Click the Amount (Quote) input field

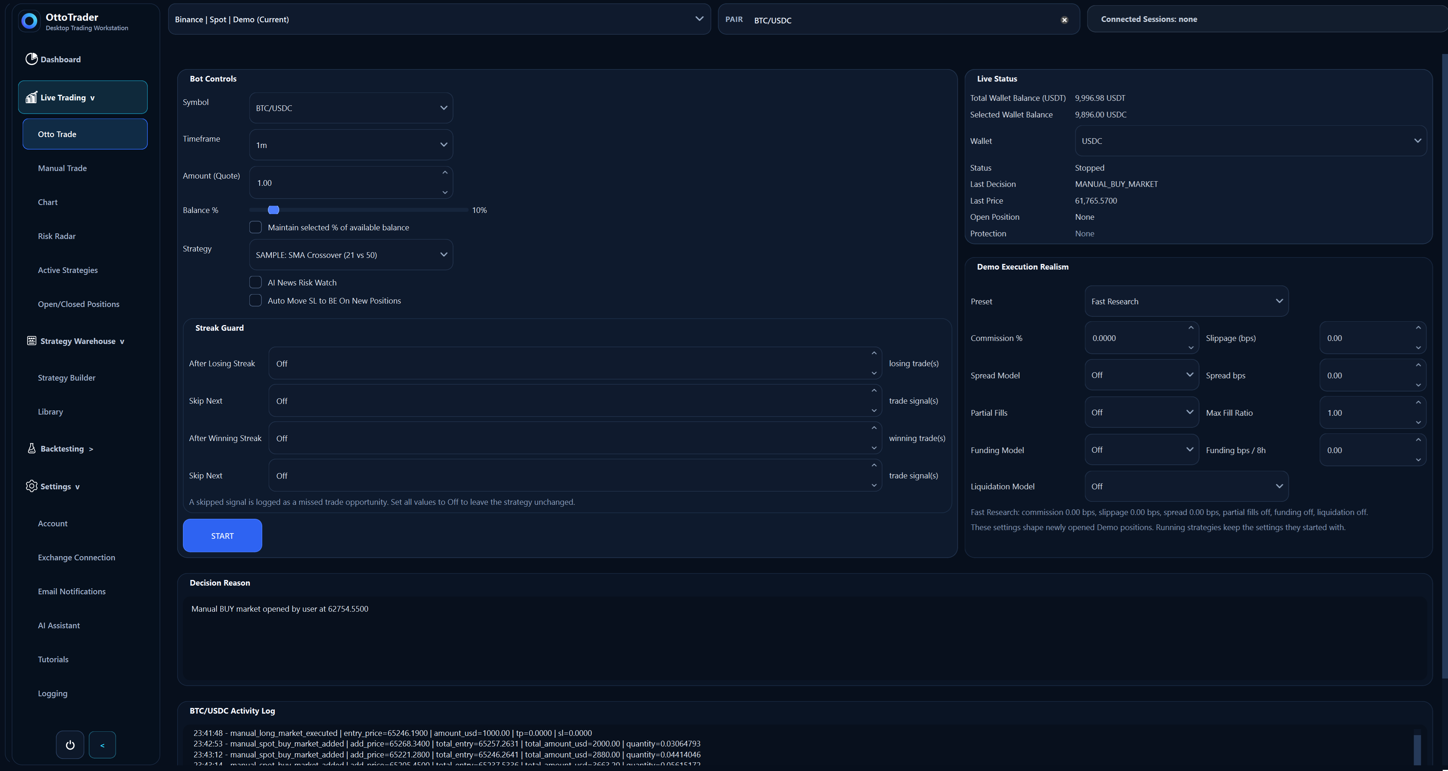pos(351,182)
